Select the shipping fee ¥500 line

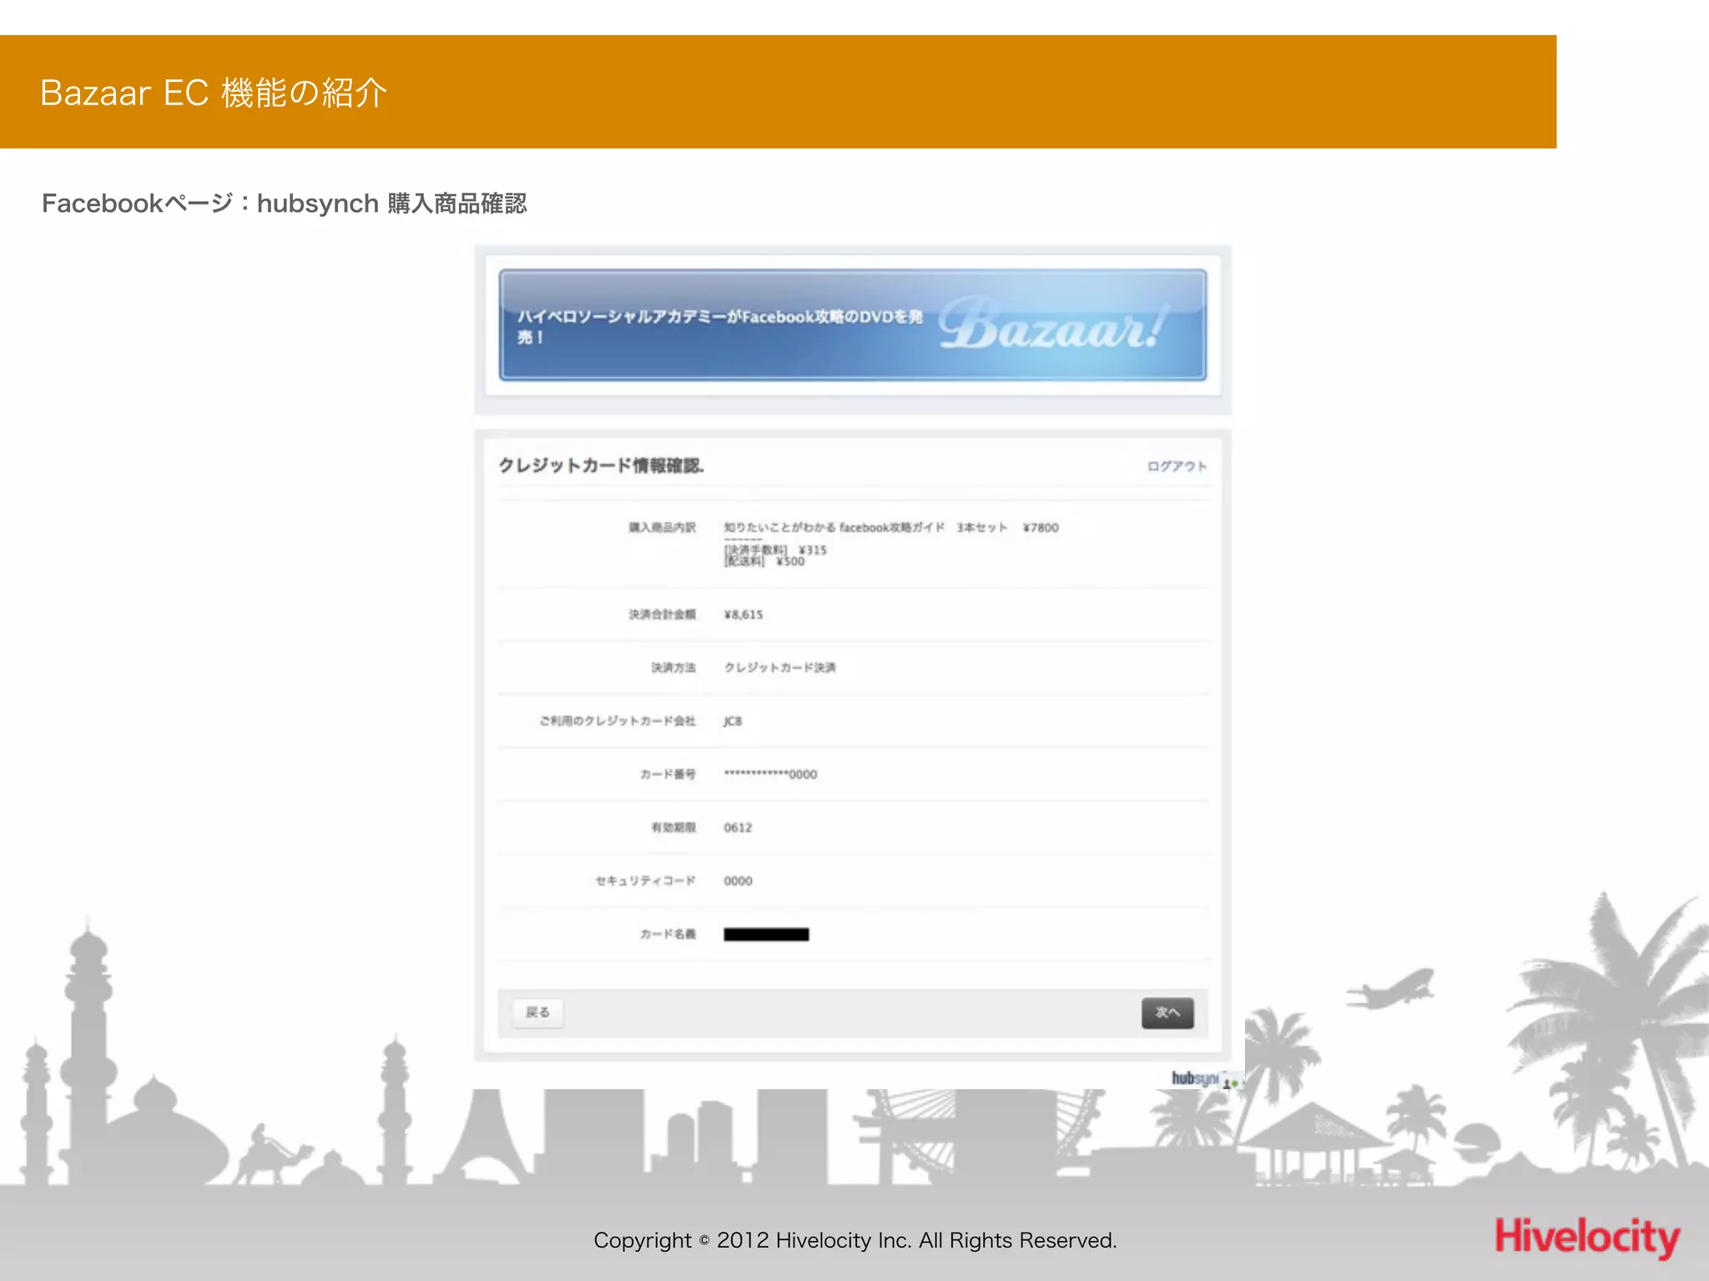764,561
